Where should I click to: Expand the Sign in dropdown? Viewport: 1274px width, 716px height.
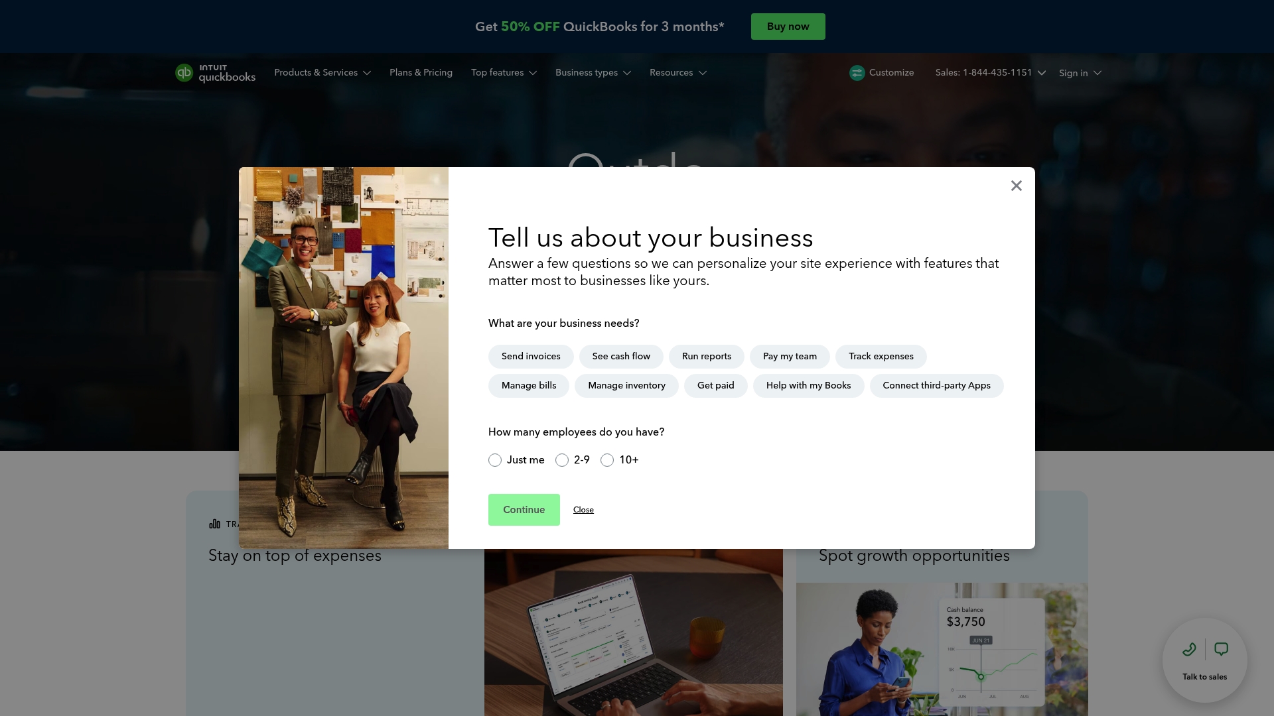coord(1079,73)
